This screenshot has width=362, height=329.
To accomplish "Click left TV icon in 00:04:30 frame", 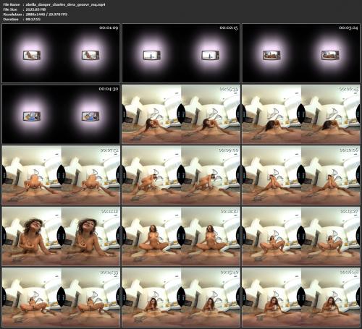I will point(32,116).
